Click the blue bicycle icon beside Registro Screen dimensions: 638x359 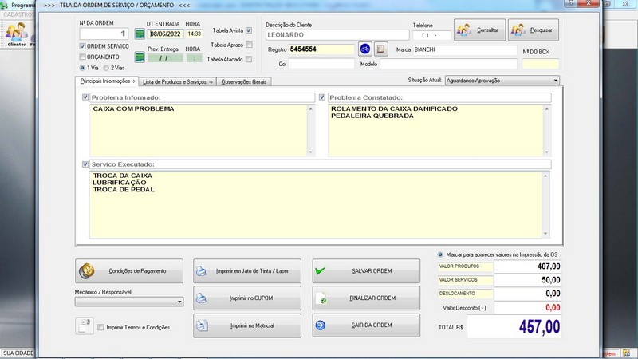pos(365,49)
